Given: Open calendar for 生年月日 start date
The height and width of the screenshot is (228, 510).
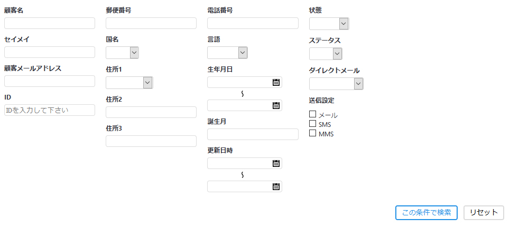Looking at the screenshot, I should click(276, 82).
